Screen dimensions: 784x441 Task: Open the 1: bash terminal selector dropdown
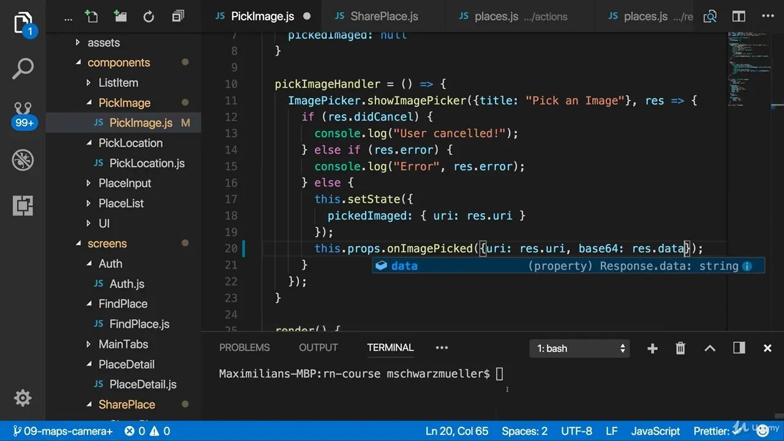[x=579, y=349]
